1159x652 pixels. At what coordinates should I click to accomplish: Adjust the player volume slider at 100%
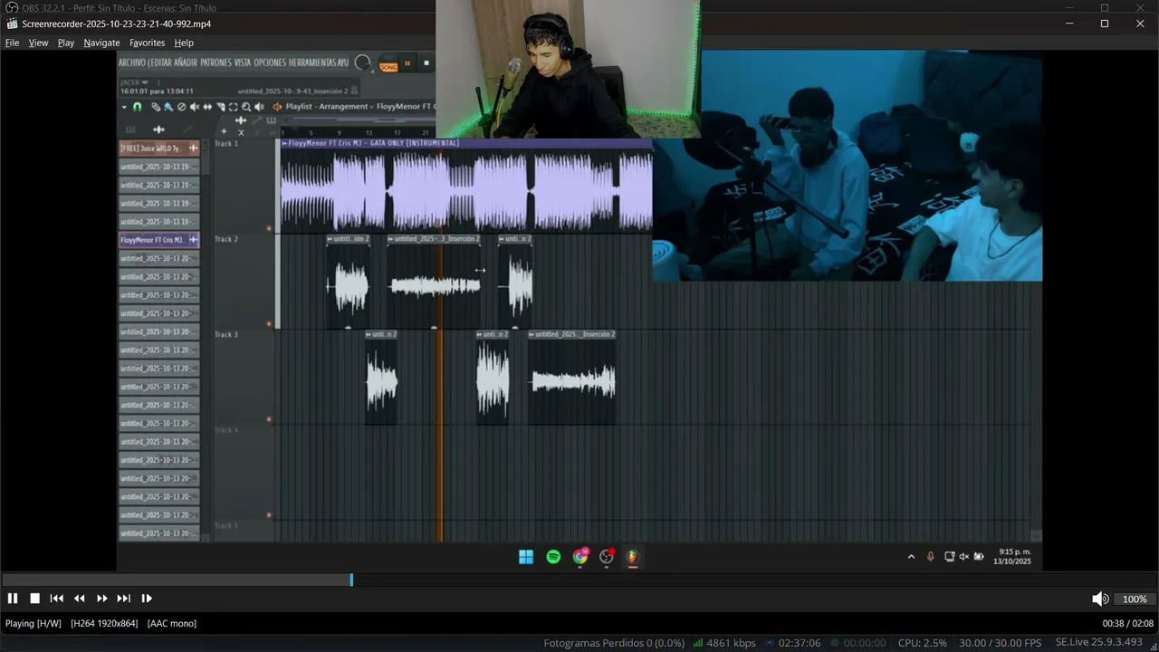tap(1135, 599)
